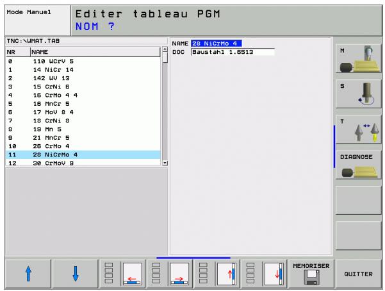Select row 12 '30 CrMoV 9'
Viewport: 385px width, 291px height.
83,163
